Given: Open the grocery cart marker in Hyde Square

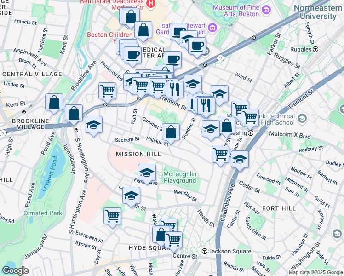Looking at the screenshot, I should click(173, 240).
